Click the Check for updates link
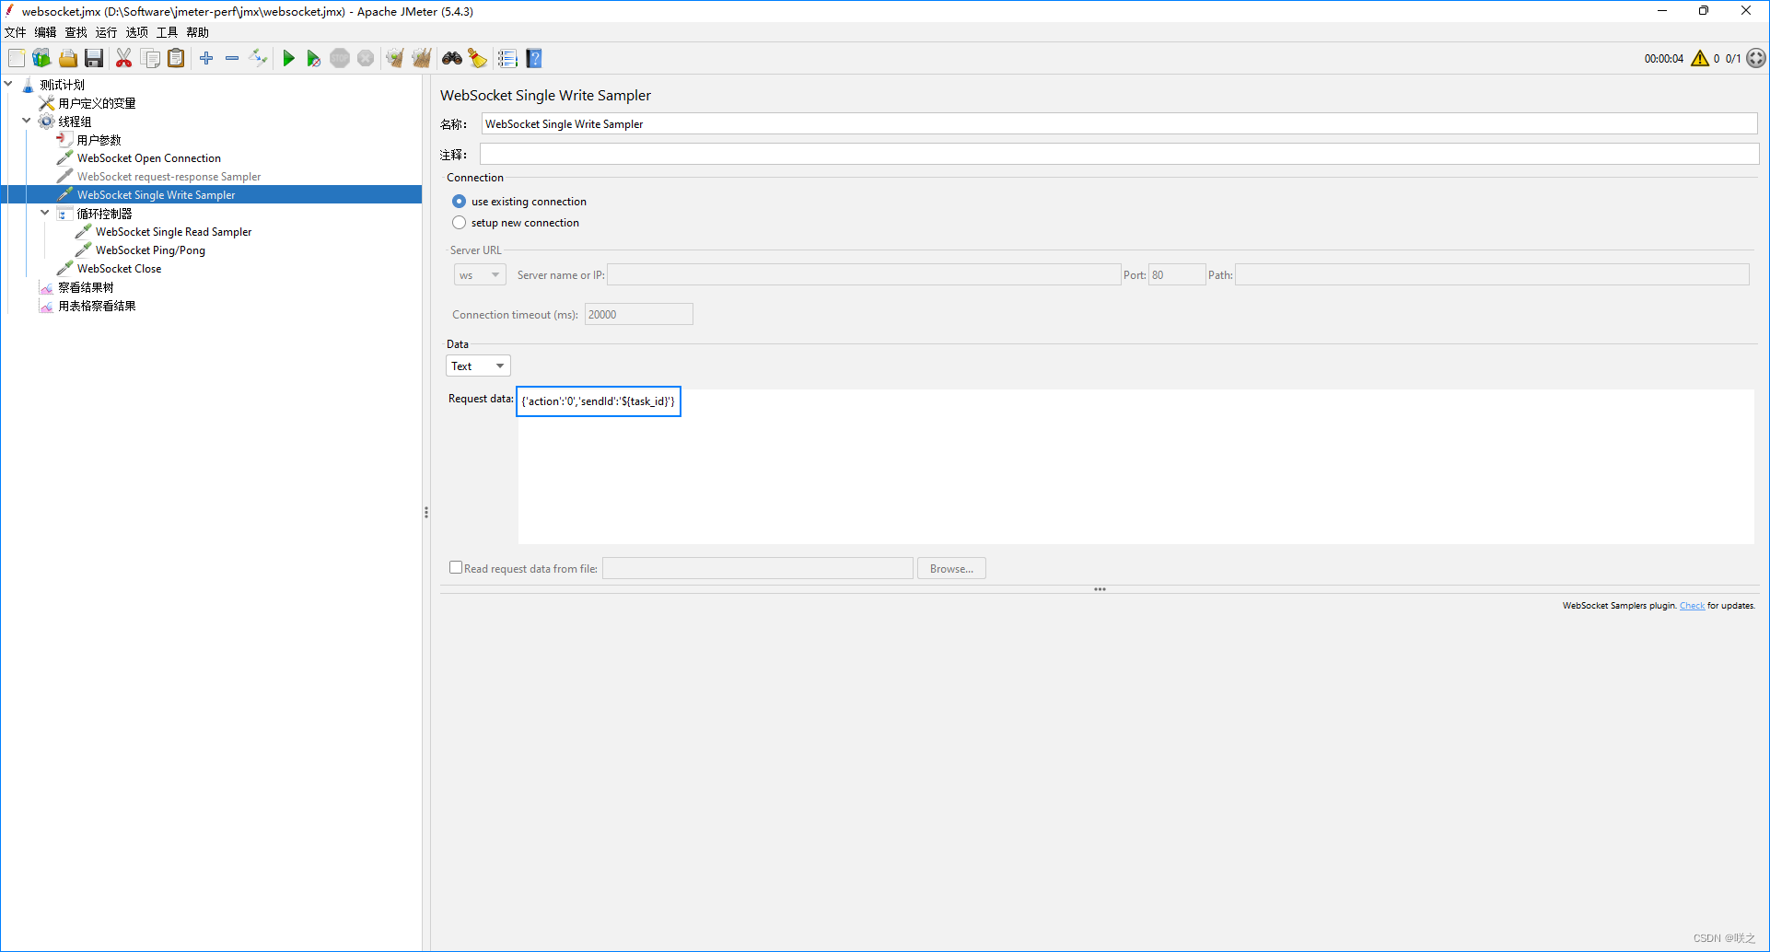Image resolution: width=1770 pixels, height=952 pixels. 1692,605
